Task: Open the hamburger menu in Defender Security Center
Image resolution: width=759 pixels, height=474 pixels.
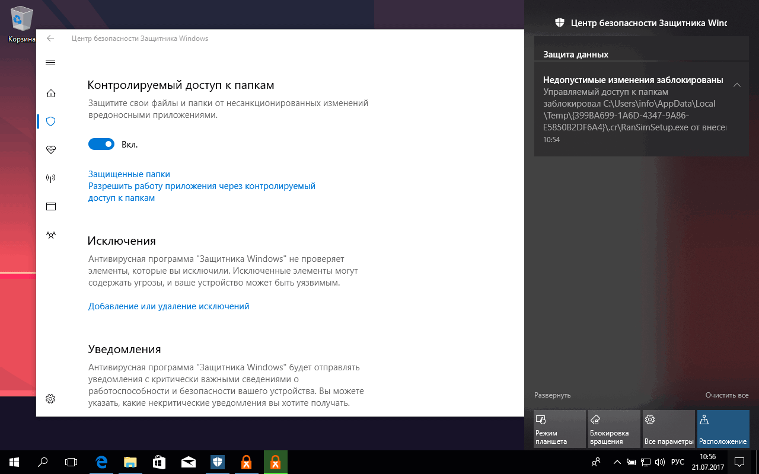Action: pos(50,63)
